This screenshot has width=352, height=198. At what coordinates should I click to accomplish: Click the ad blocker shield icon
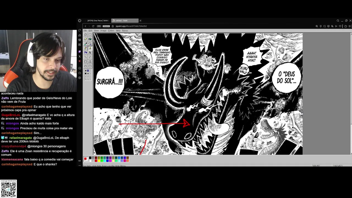[328, 26]
